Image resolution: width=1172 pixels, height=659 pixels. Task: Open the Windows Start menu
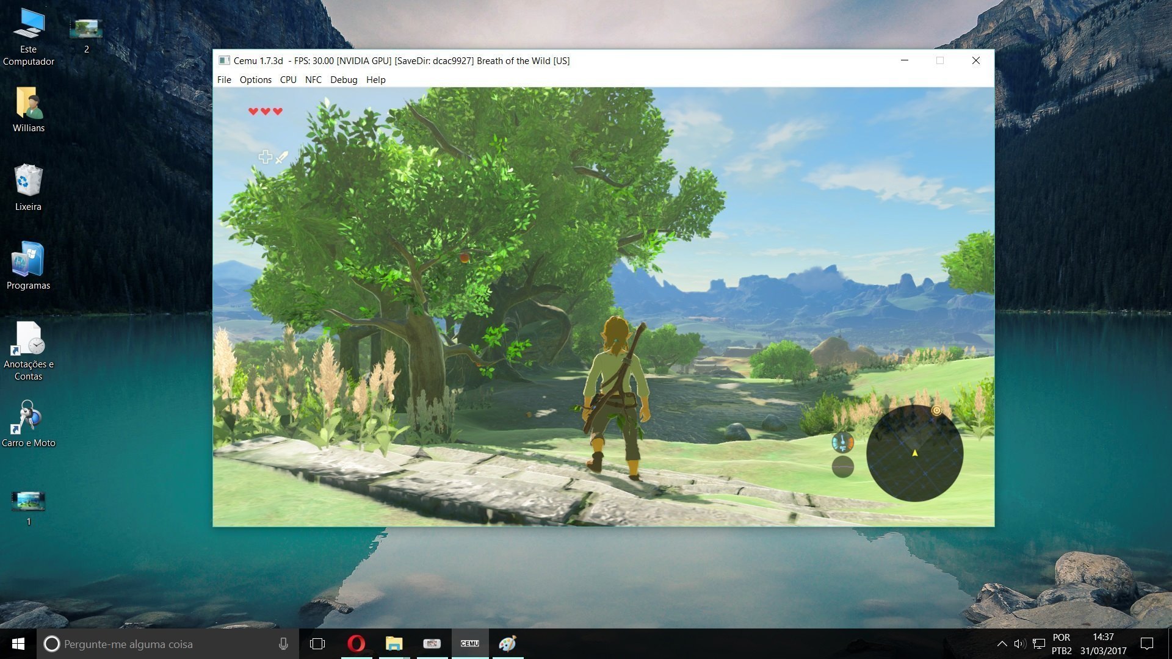coord(18,644)
